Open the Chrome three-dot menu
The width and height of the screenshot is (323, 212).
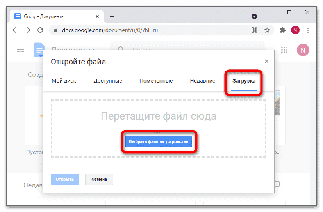[308, 30]
